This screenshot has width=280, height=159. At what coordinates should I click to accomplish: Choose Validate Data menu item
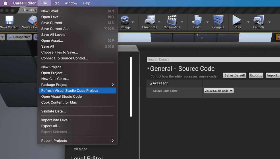click(77, 111)
